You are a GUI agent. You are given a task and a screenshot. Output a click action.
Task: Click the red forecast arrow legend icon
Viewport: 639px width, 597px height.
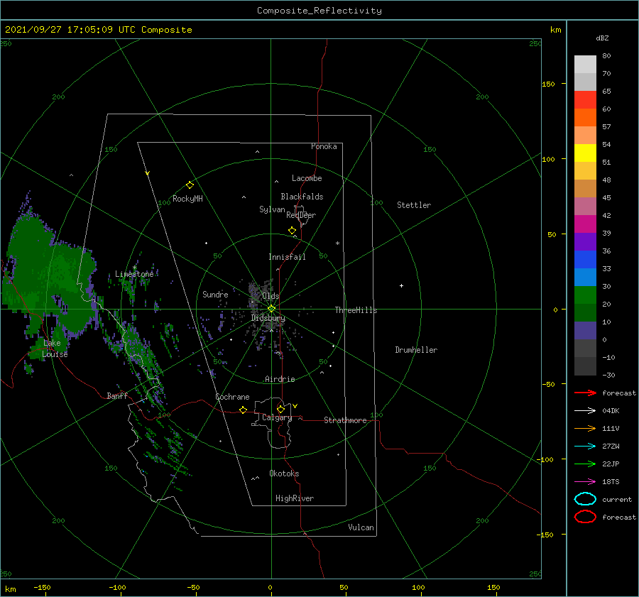[x=585, y=393]
